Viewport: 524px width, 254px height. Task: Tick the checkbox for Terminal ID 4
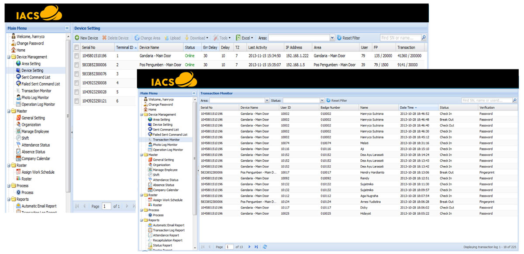(x=77, y=83)
